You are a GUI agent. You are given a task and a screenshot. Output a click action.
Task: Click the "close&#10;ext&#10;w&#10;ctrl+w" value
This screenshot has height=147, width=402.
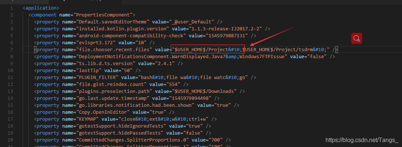tap(164, 118)
